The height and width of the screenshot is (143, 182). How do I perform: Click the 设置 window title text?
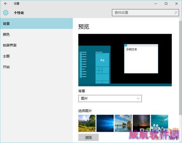tap(16, 4)
